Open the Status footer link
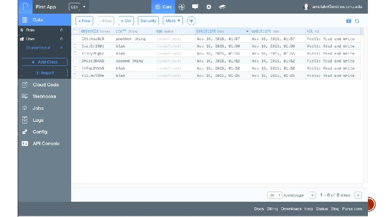The width and height of the screenshot is (386, 217). (x=322, y=209)
